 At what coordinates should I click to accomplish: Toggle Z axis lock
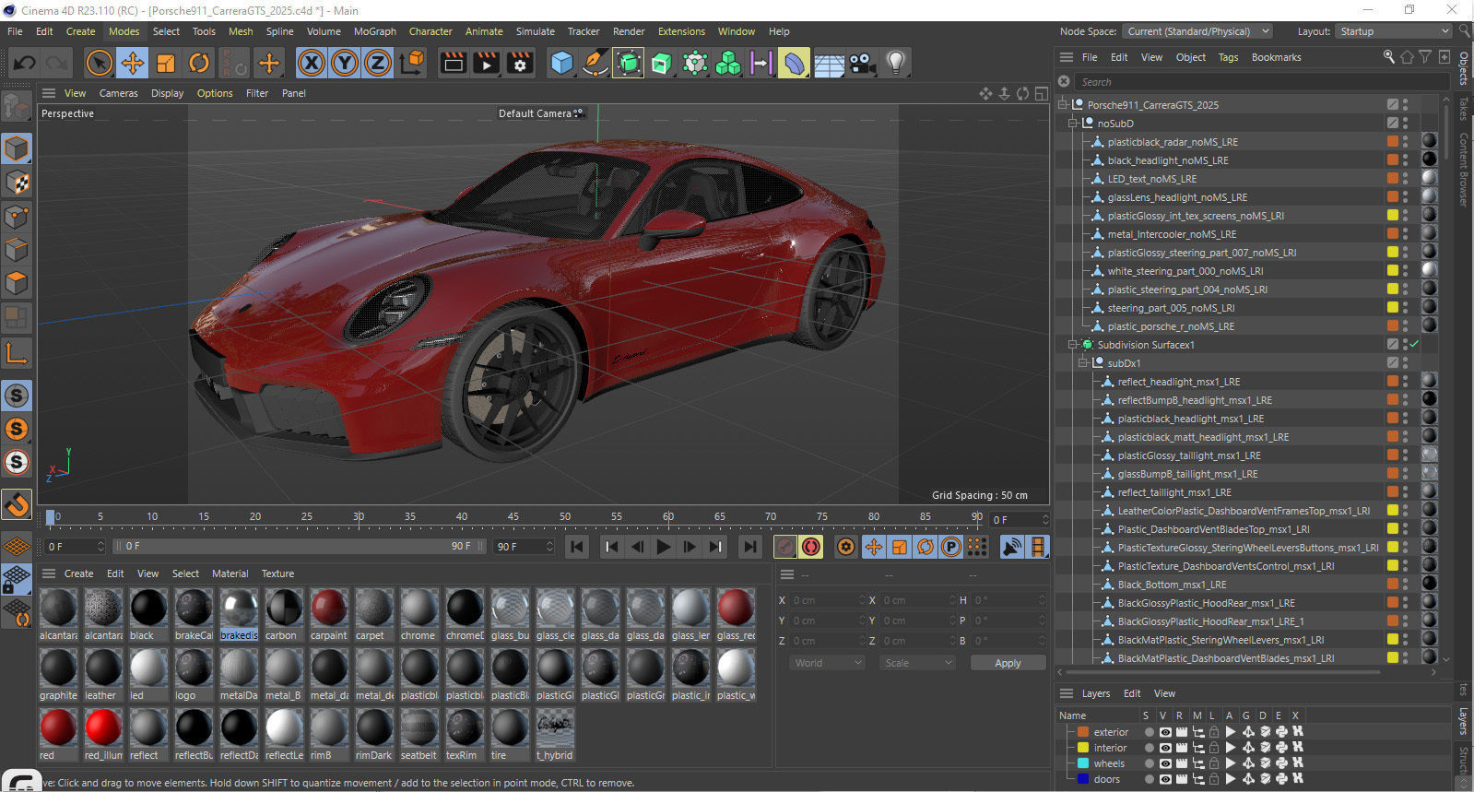[x=378, y=63]
